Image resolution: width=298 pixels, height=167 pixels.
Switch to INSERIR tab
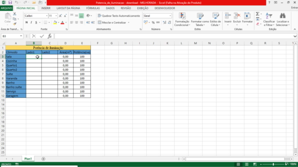[x=46, y=8]
